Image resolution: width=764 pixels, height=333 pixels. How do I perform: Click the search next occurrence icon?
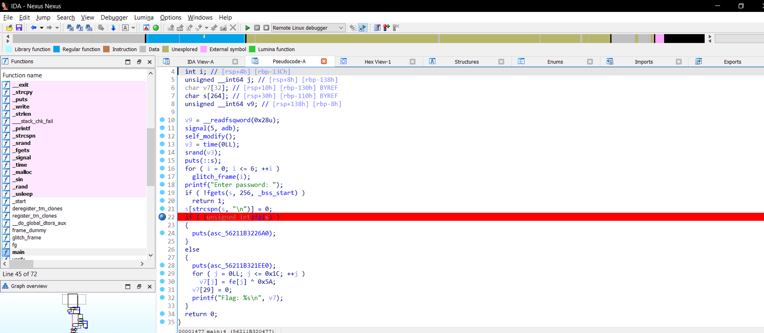pyautogui.click(x=101, y=28)
